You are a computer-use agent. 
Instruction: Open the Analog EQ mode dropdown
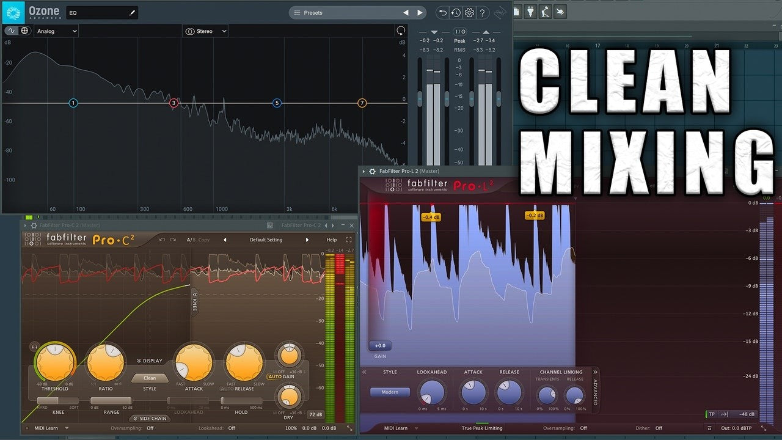click(x=56, y=31)
